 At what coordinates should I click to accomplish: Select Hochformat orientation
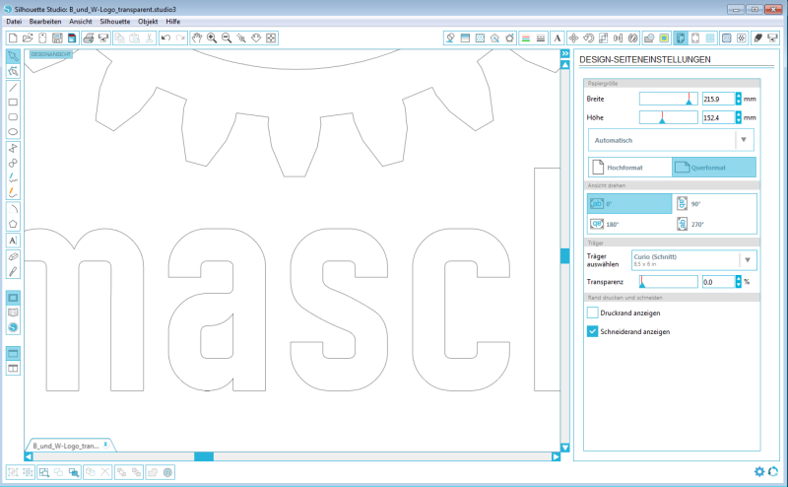click(x=630, y=168)
